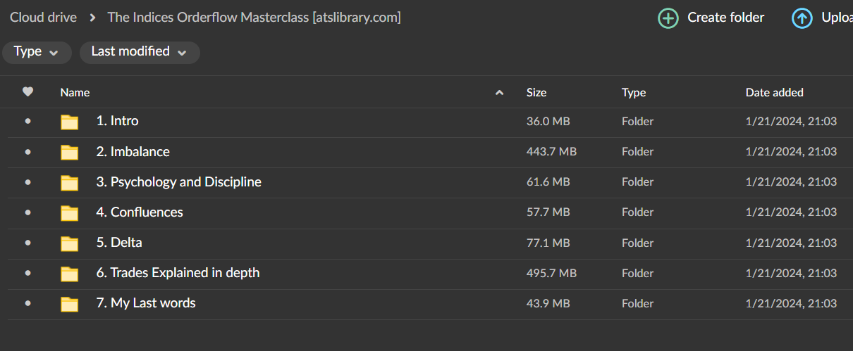853x351 pixels.
Task: Toggle favorite dot for 3. Psychology and Discipline
Action: [28, 182]
